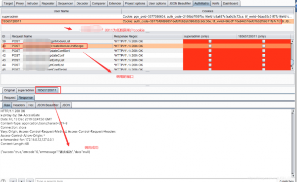Open the search help question-mark icon

coord(3,181)
